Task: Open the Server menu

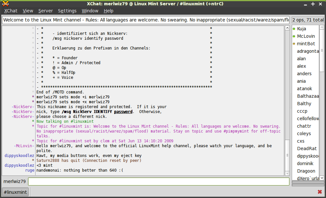Action: [46, 11]
